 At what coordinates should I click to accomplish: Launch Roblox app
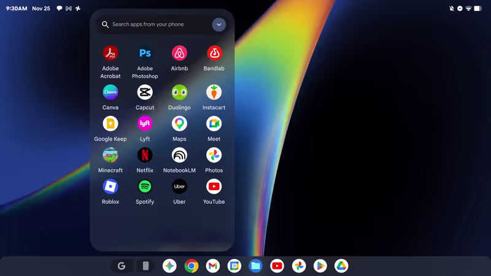coord(110,186)
